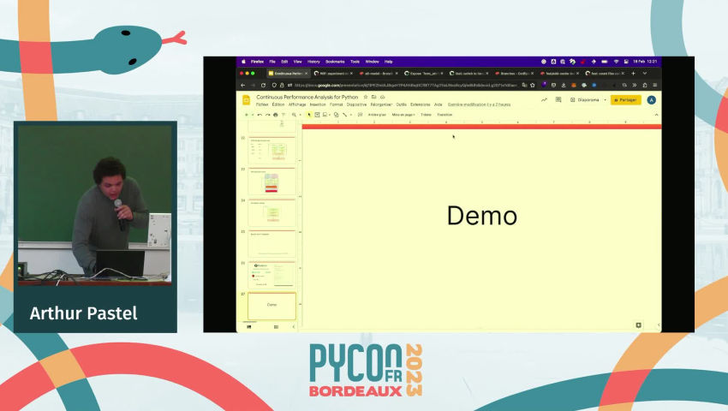Click the print icon in Slides toolbar
728x411 pixels.
tap(275, 114)
